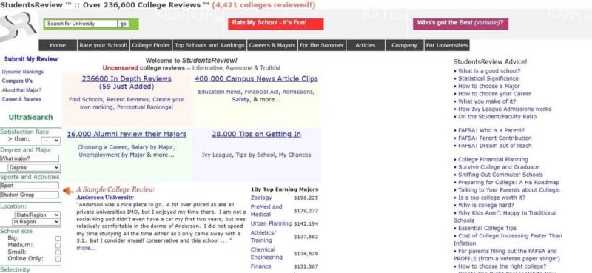Screen dimensions: 592x273
Task: Click the StudentsReview SR logo
Action: [18, 27]
